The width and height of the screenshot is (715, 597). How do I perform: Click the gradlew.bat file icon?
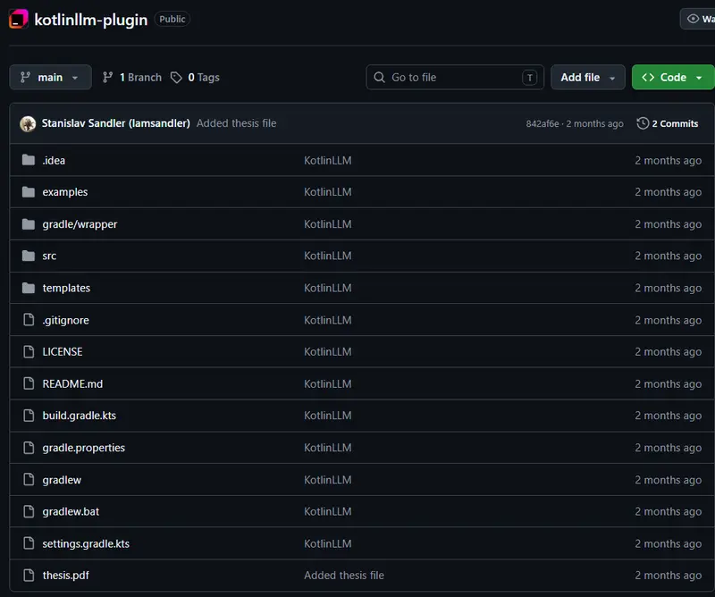29,511
